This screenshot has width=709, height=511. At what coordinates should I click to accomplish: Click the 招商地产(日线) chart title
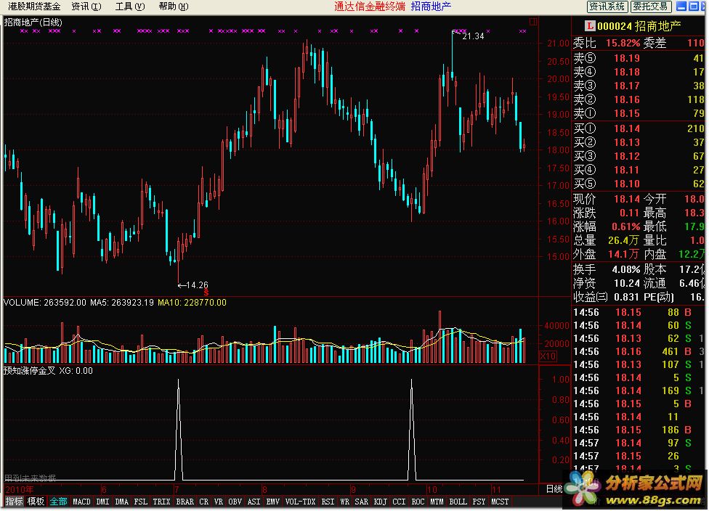pos(33,22)
